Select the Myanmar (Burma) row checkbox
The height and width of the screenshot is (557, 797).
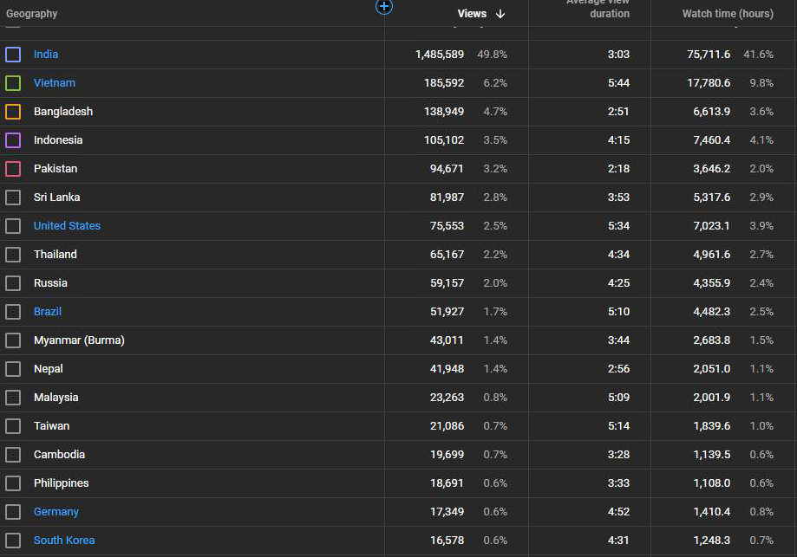click(13, 340)
